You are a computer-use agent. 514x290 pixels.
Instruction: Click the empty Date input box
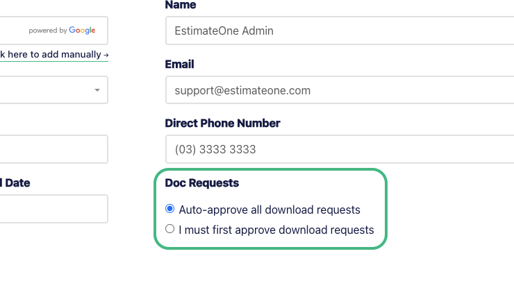[x=53, y=209]
